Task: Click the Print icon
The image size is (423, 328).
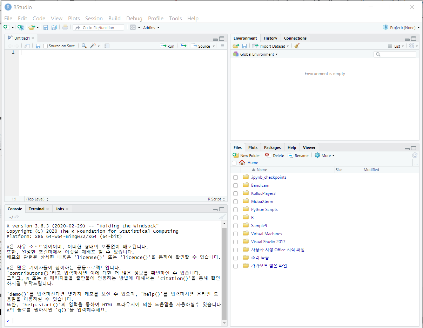Action: pyautogui.click(x=65, y=27)
